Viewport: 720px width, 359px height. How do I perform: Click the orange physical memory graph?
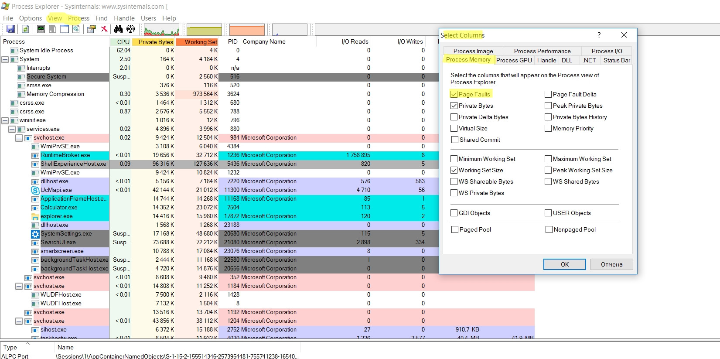coord(247,30)
